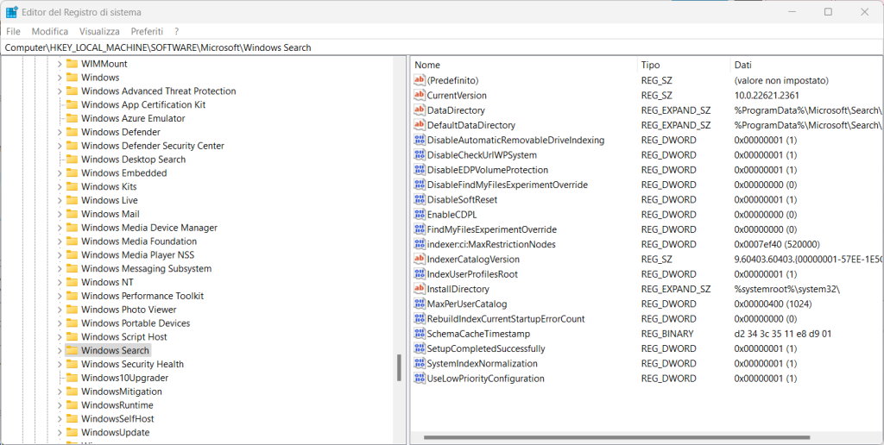
Task: Click the DWORD icon beside indexer:ci:MaxRestrictionNodes
Action: coord(419,244)
